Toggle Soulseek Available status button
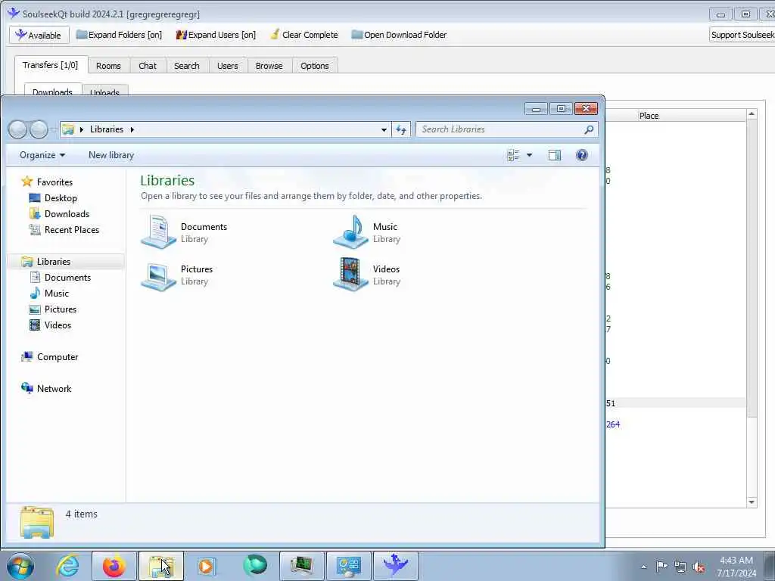Image resolution: width=775 pixels, height=581 pixels. [x=39, y=35]
